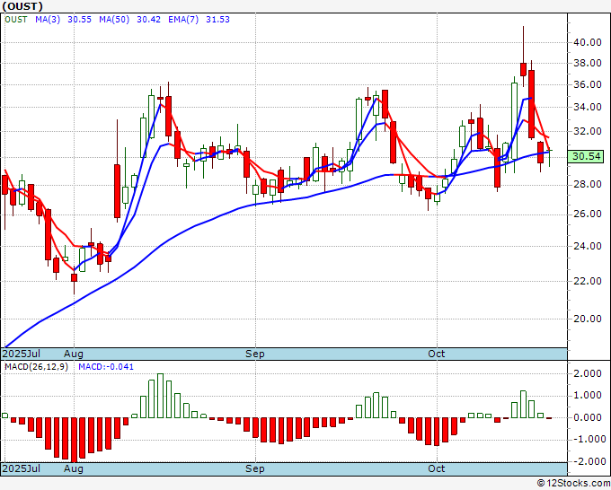Click Sep on price chart time axis
611x490 pixels.
(x=255, y=354)
